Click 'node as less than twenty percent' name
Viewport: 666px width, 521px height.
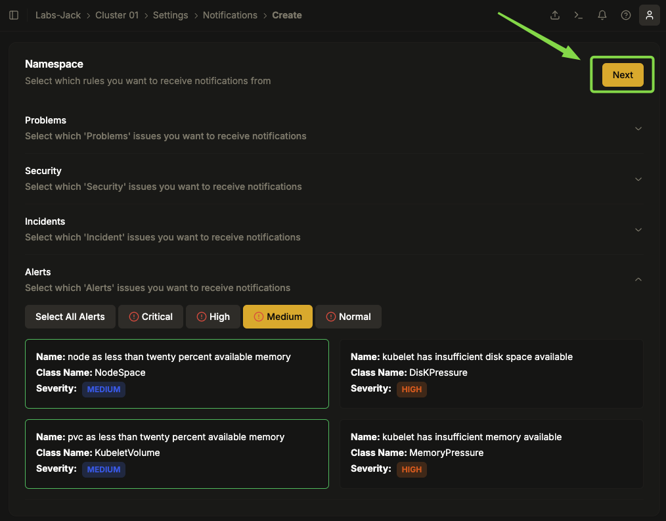click(179, 357)
